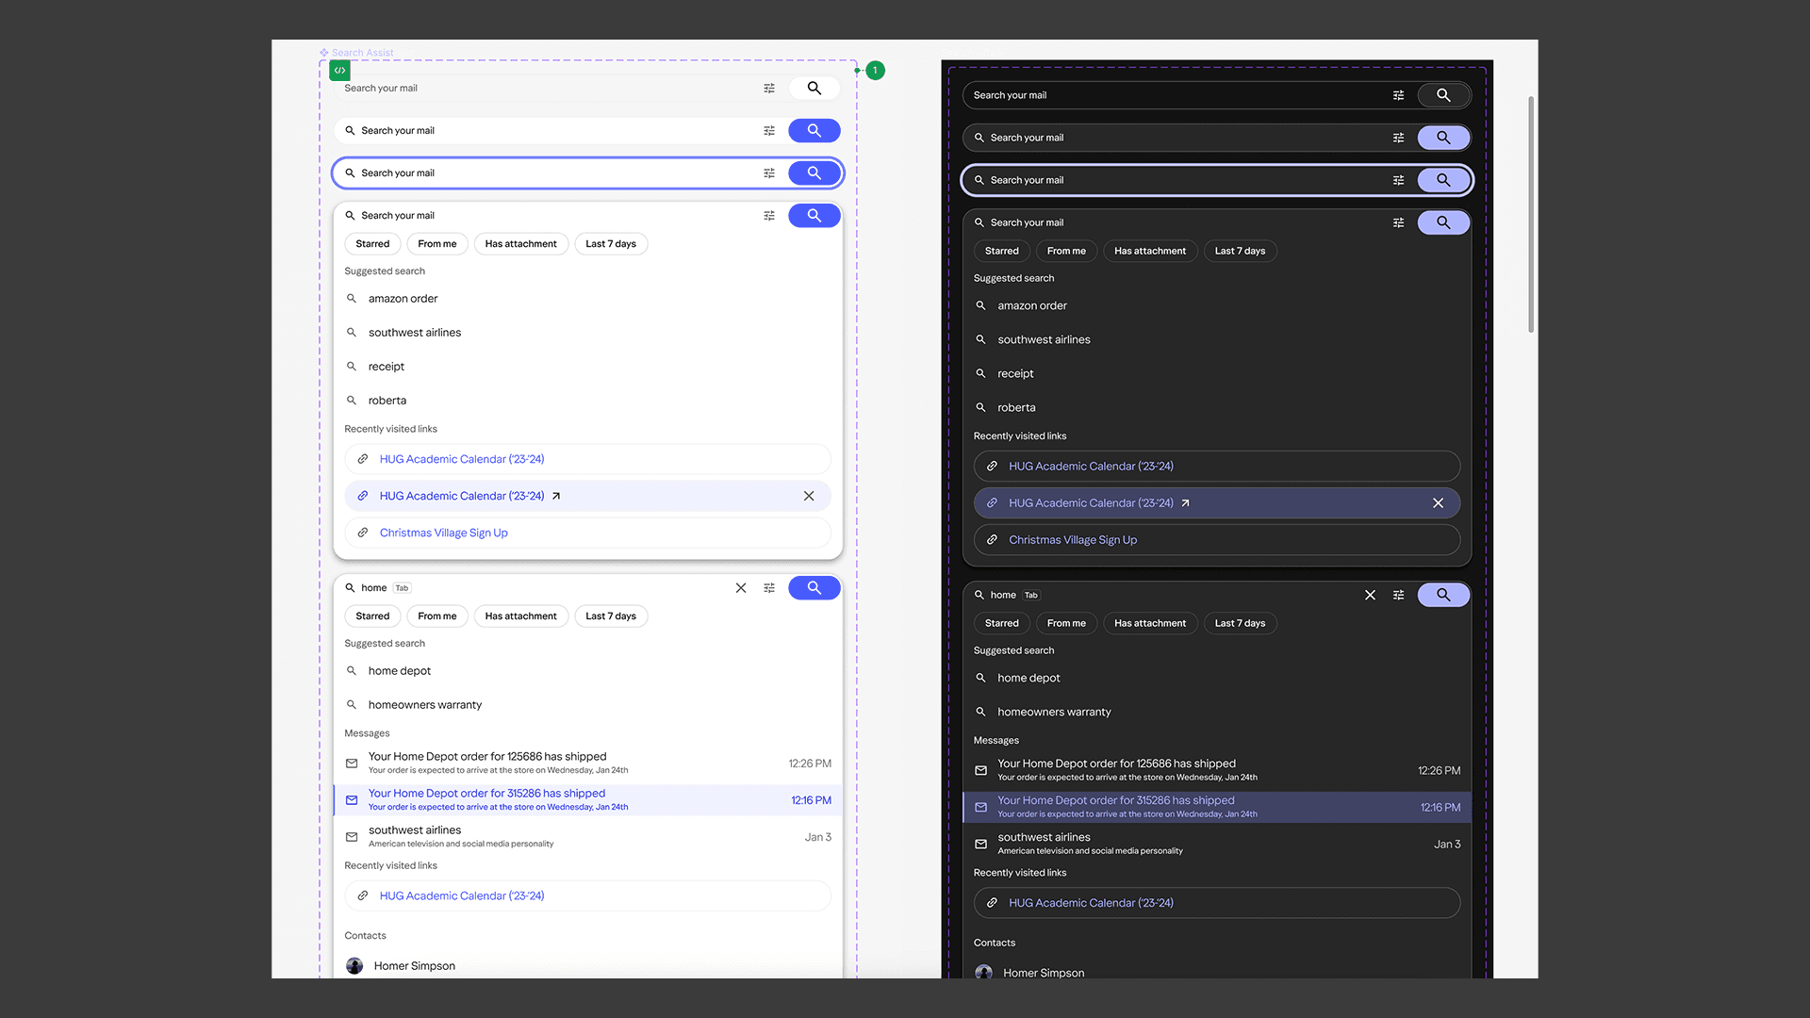The width and height of the screenshot is (1810, 1018).
Task: Select 'amazon order' suggestion in light panel
Action: 403,299
